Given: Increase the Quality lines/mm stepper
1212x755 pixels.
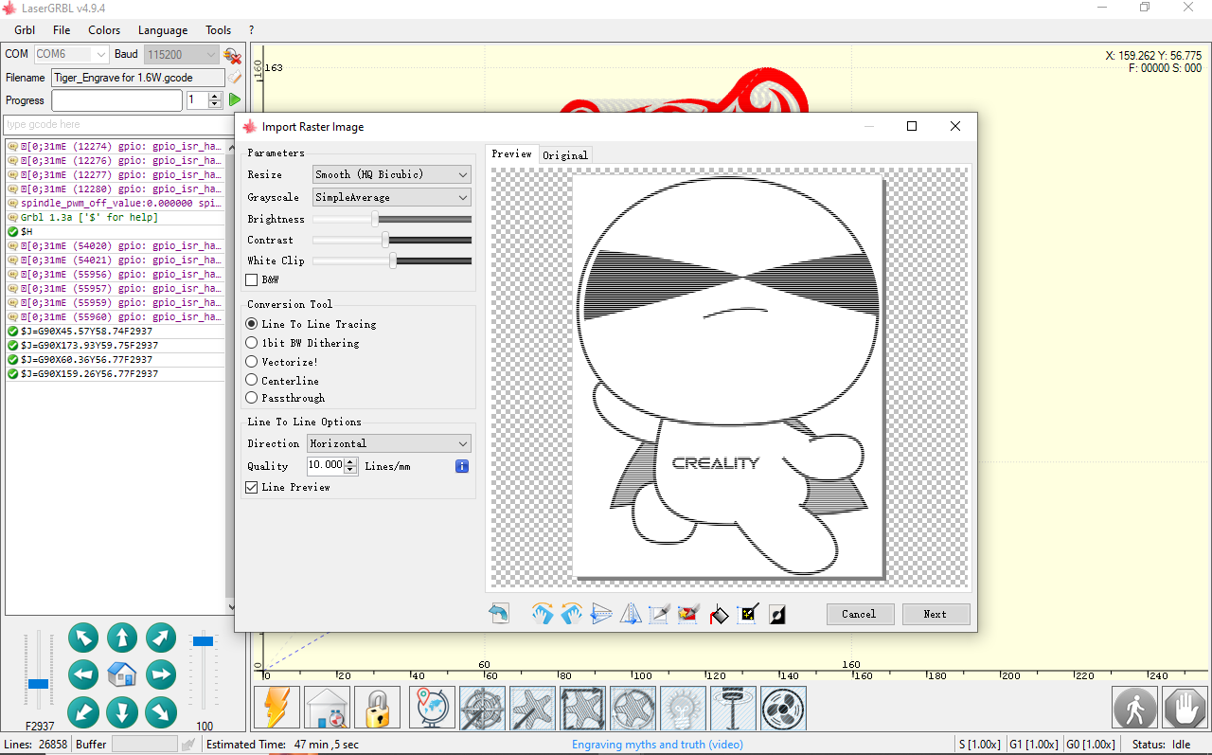Looking at the screenshot, I should point(351,462).
